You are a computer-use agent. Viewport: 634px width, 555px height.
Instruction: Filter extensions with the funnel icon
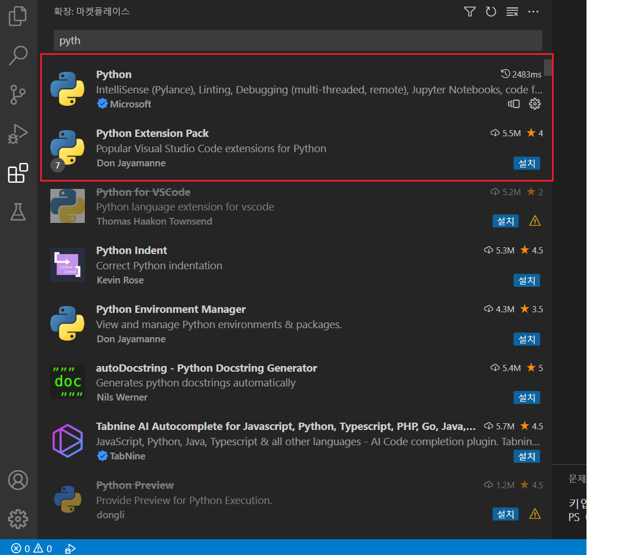pyautogui.click(x=469, y=12)
